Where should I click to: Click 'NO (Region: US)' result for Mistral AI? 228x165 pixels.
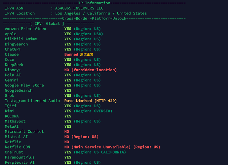click(81, 137)
